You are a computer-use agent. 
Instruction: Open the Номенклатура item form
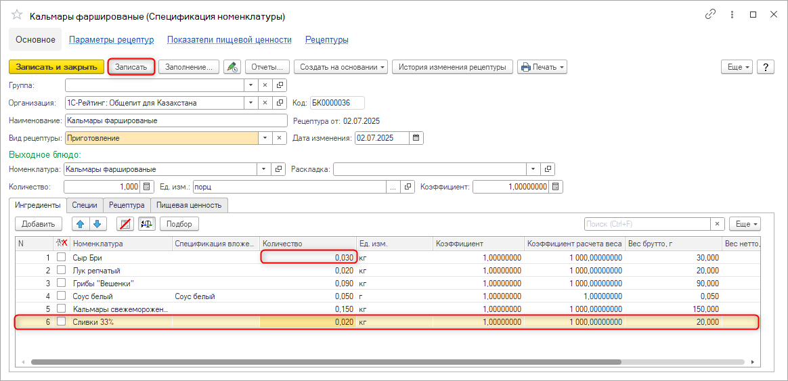click(280, 169)
